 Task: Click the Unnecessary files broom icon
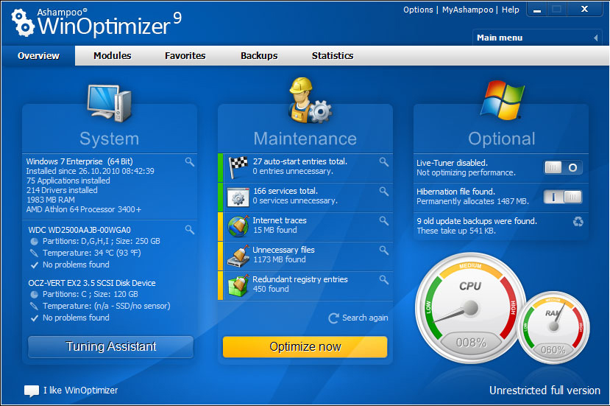point(238,255)
